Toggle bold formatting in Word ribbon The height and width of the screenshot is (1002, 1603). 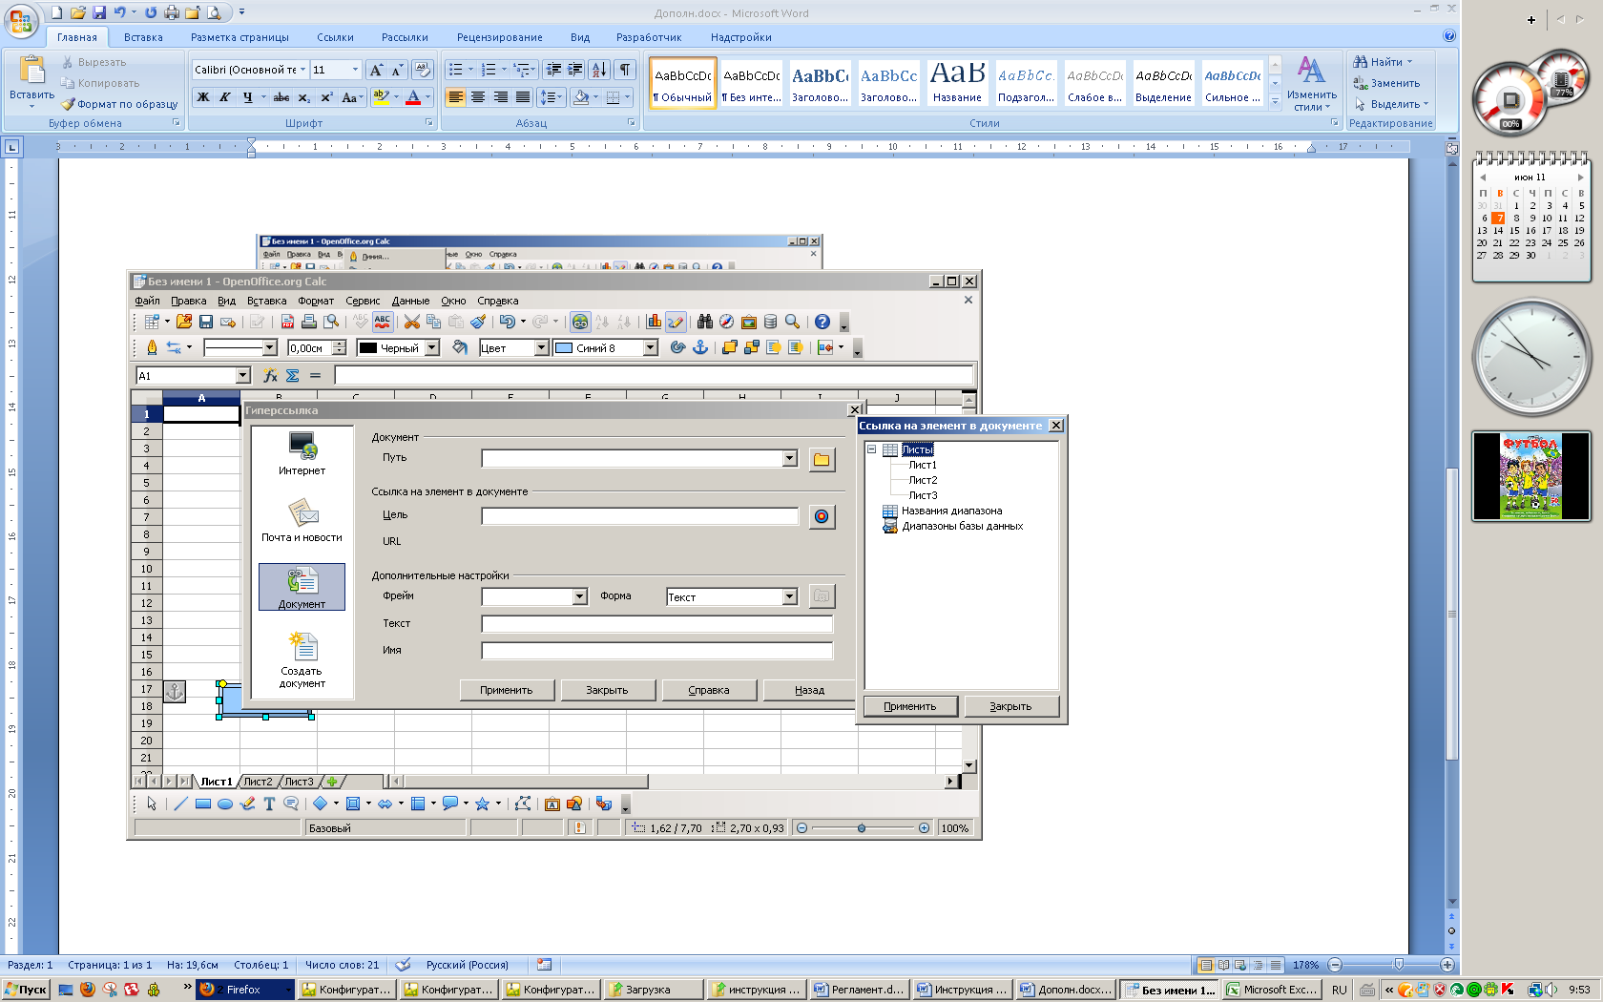coord(202,97)
